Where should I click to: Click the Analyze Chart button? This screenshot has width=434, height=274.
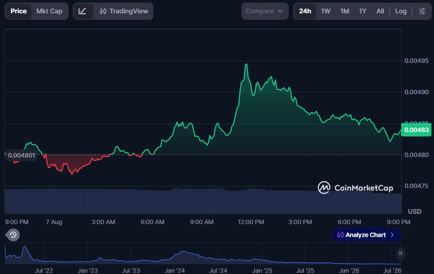(366, 235)
